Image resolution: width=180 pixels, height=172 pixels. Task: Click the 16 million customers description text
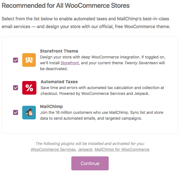(x=102, y=115)
